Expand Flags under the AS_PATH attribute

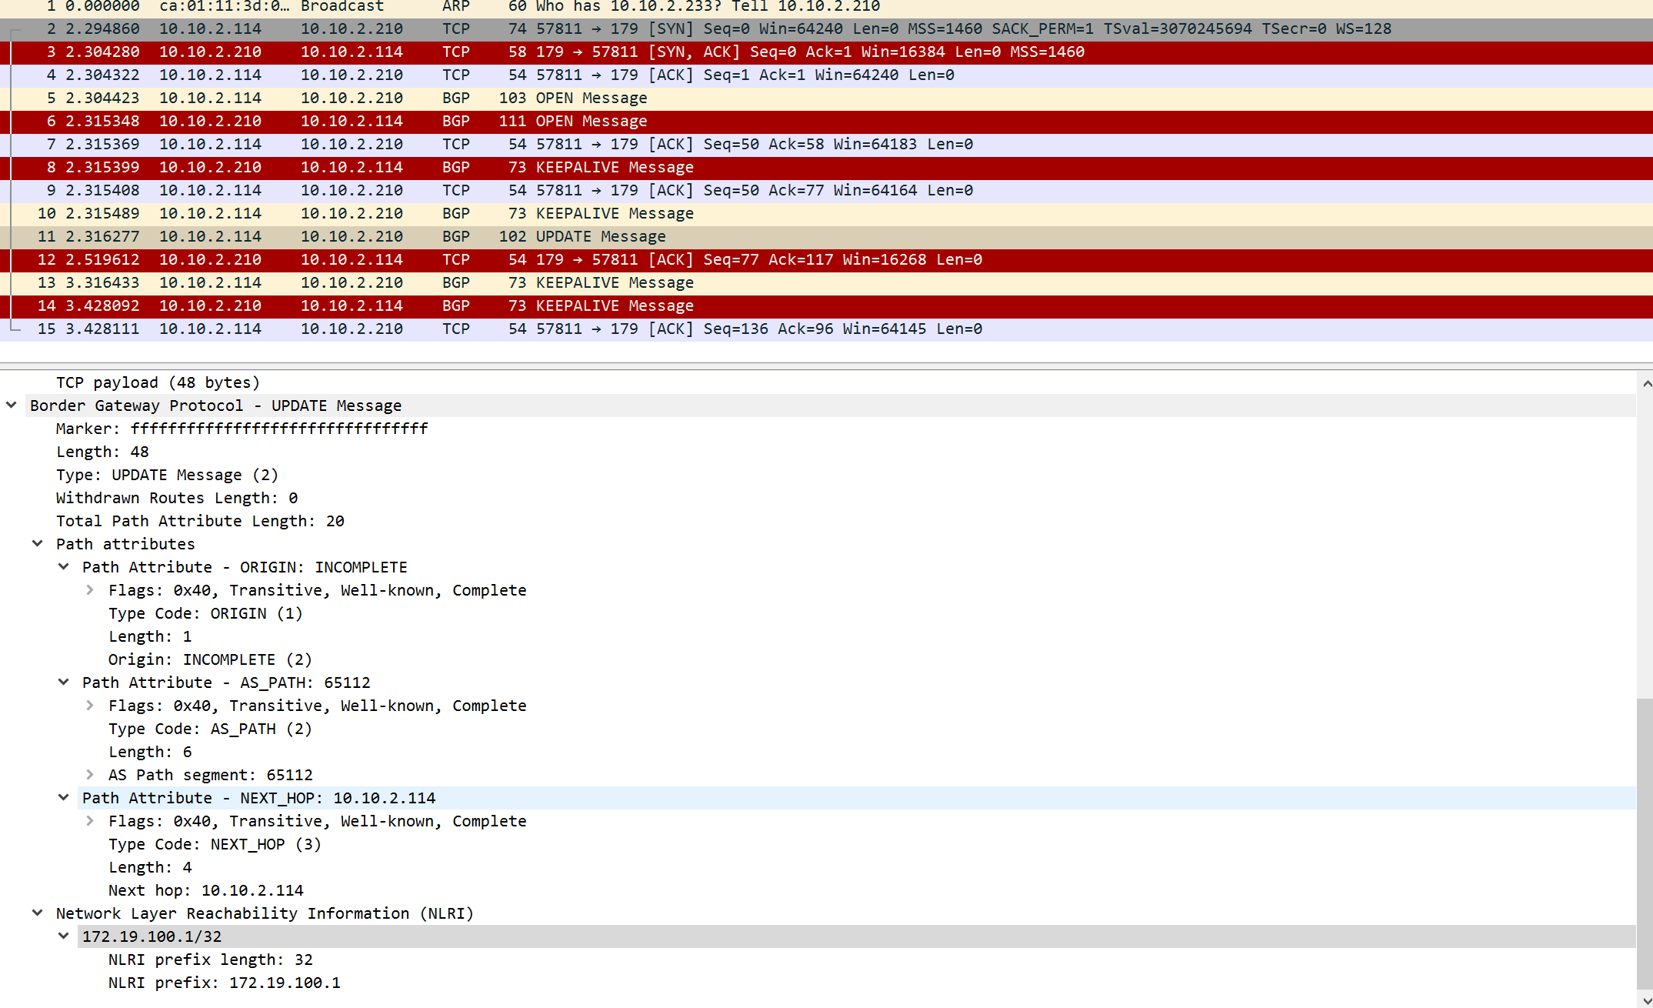click(90, 705)
